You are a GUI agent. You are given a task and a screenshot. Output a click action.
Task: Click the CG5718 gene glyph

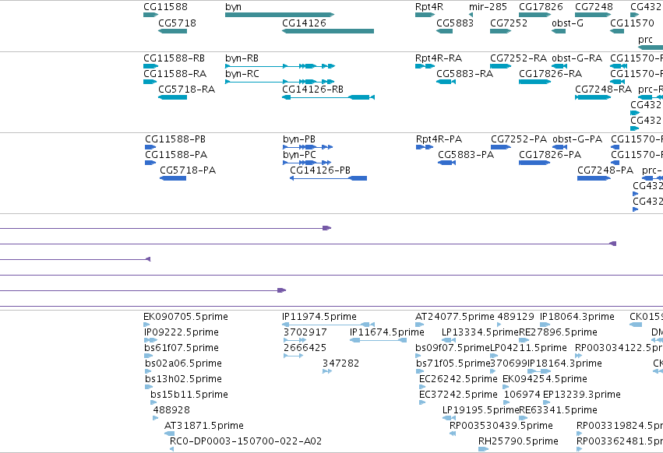pyautogui.click(x=172, y=31)
